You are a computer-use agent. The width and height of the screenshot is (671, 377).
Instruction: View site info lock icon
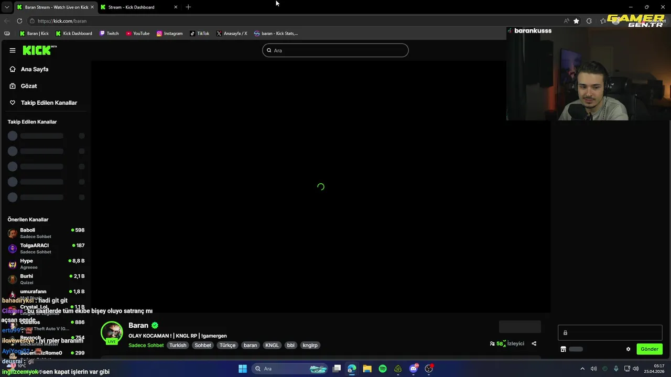click(32, 21)
